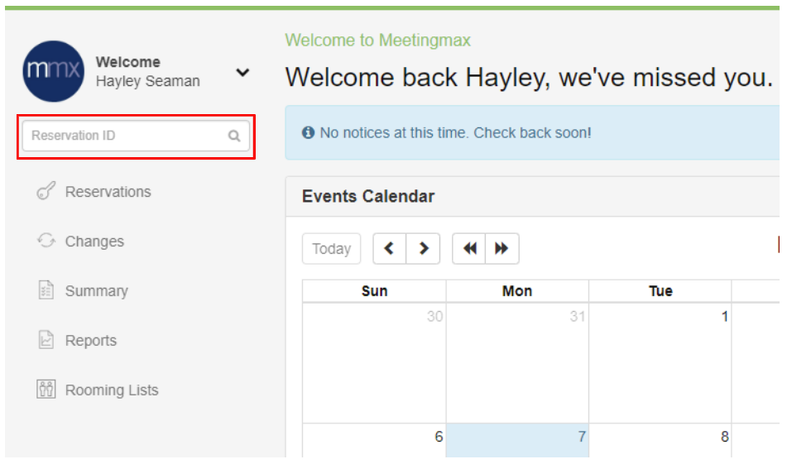Viewport: 787px width, 464px height.
Task: Click the Reservation ID search magnifier icon
Action: pos(234,136)
